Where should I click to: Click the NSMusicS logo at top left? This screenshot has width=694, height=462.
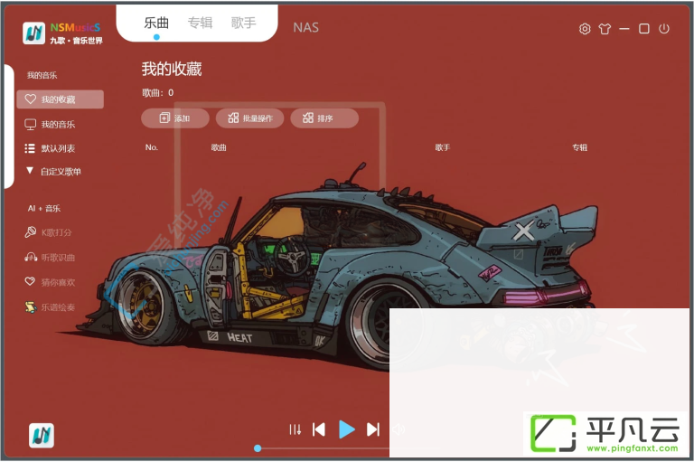tap(33, 33)
